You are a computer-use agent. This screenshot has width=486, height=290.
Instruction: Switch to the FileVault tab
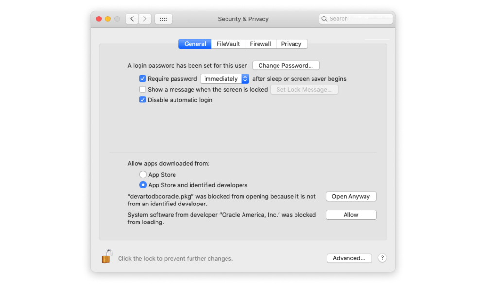pos(228,44)
